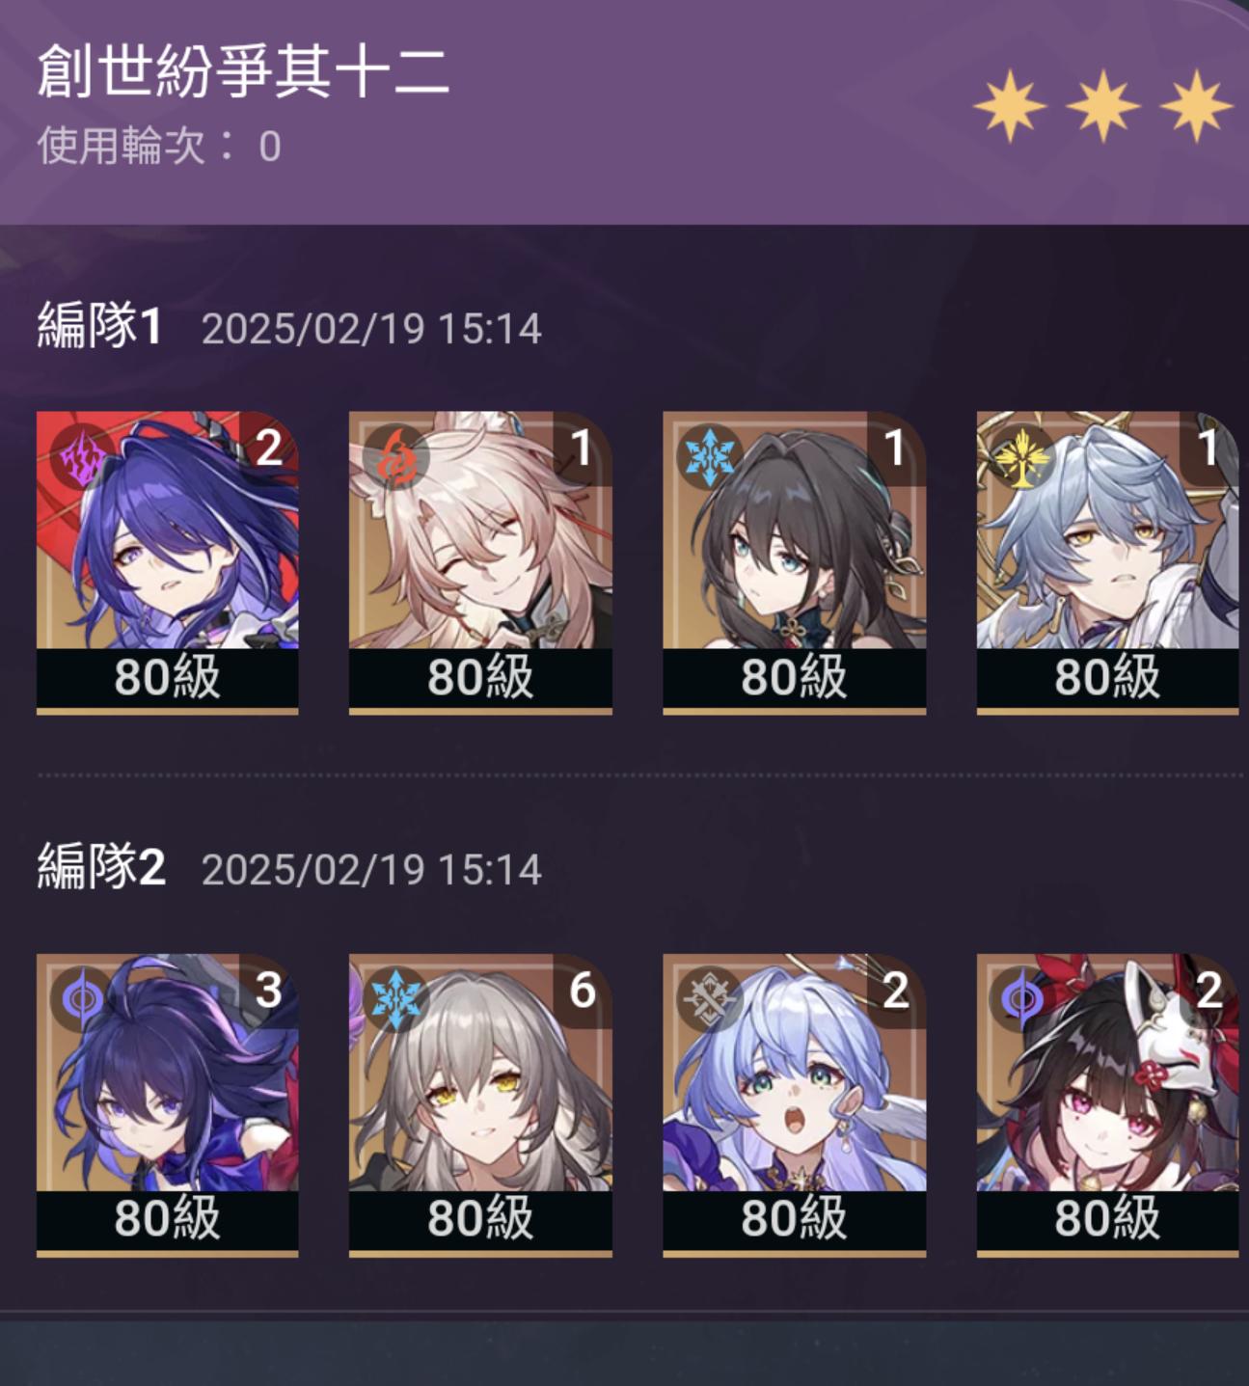Select the fox-eared character portrait in Team 1
1249x1386 pixels.
click(480, 563)
